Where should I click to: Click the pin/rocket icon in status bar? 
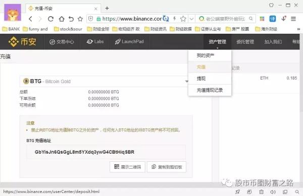(237, 191)
